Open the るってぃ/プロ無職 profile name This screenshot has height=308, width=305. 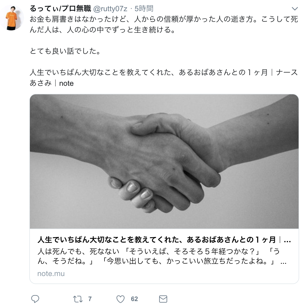tap(60, 9)
